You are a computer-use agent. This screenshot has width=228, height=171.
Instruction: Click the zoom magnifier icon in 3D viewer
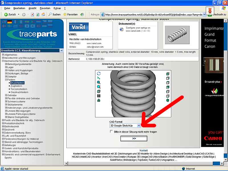click(x=99, y=82)
